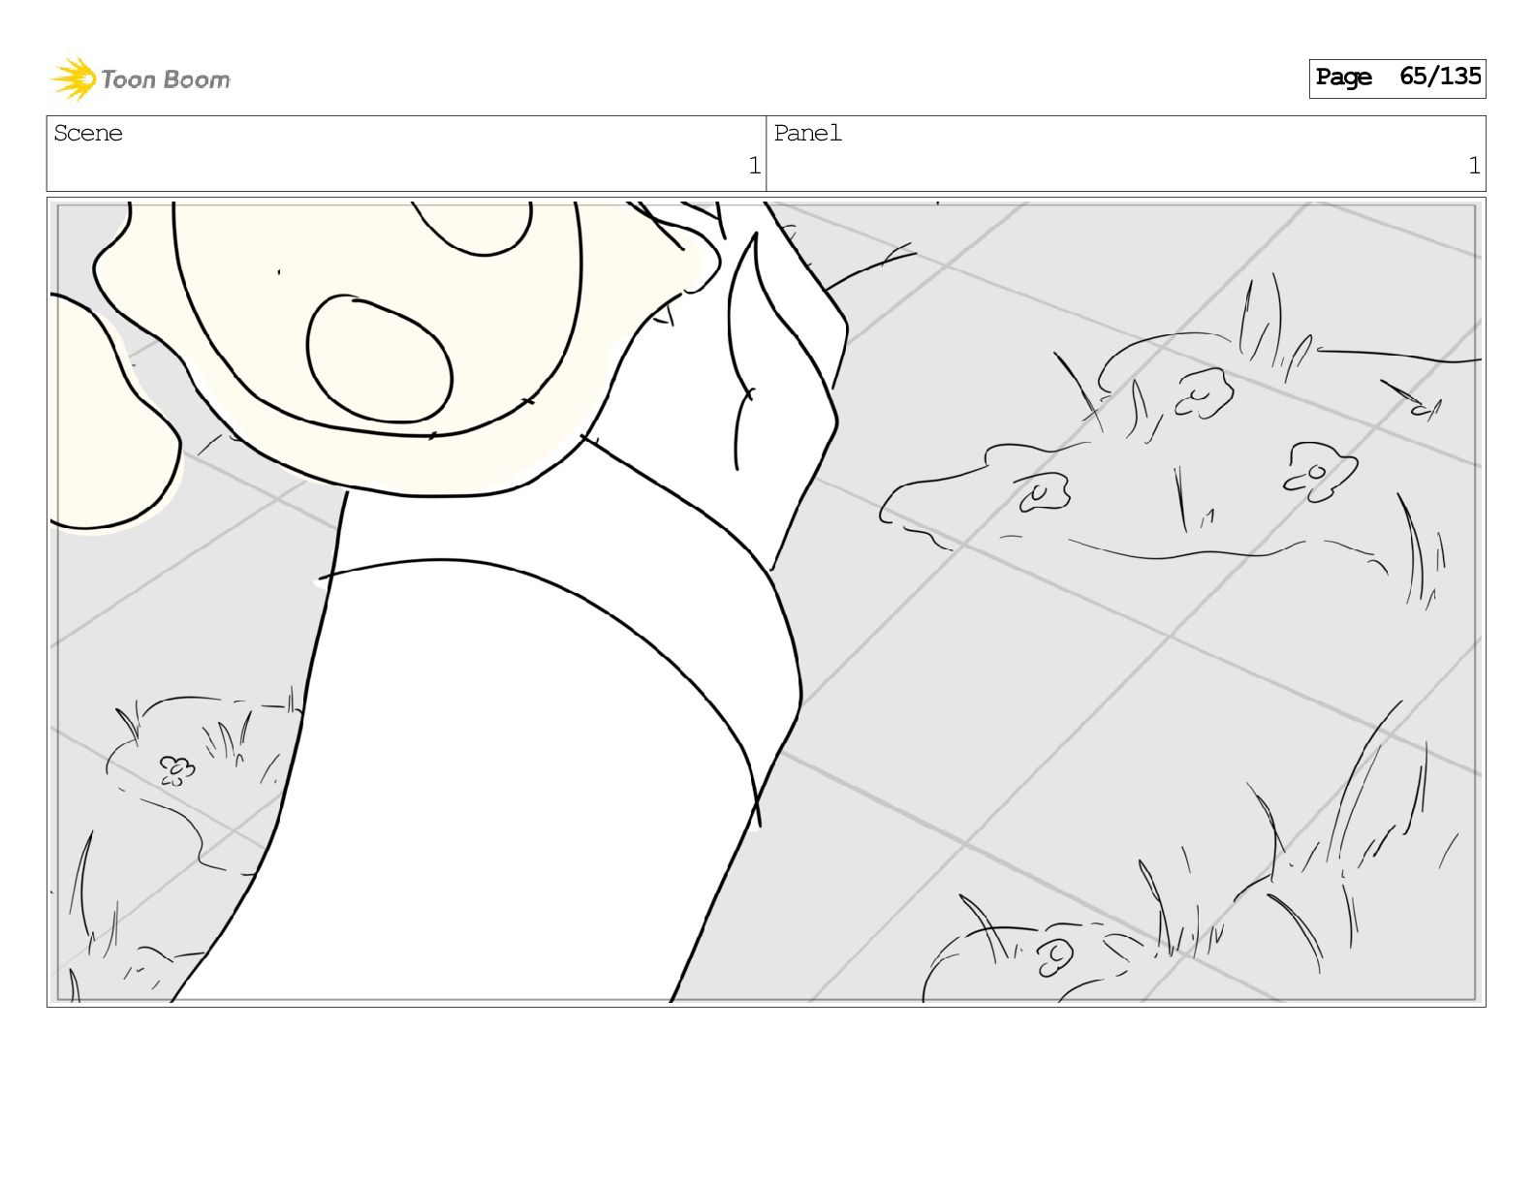This screenshot has height=1186, width=1535.
Task: Click the Scene label
Action: pyautogui.click(x=88, y=134)
